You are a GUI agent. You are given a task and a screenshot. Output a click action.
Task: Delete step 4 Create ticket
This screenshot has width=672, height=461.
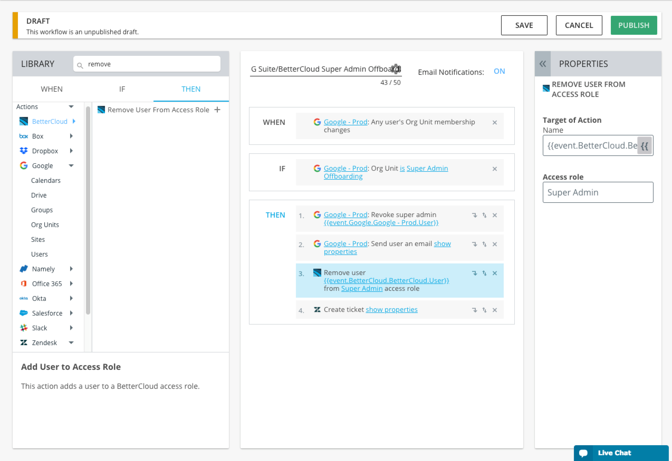click(495, 310)
